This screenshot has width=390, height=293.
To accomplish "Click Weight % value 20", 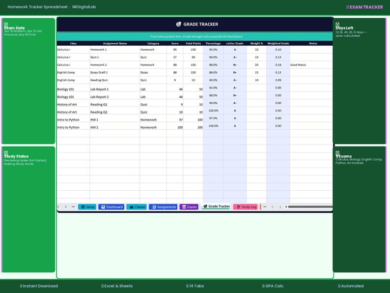I will pos(256,65).
